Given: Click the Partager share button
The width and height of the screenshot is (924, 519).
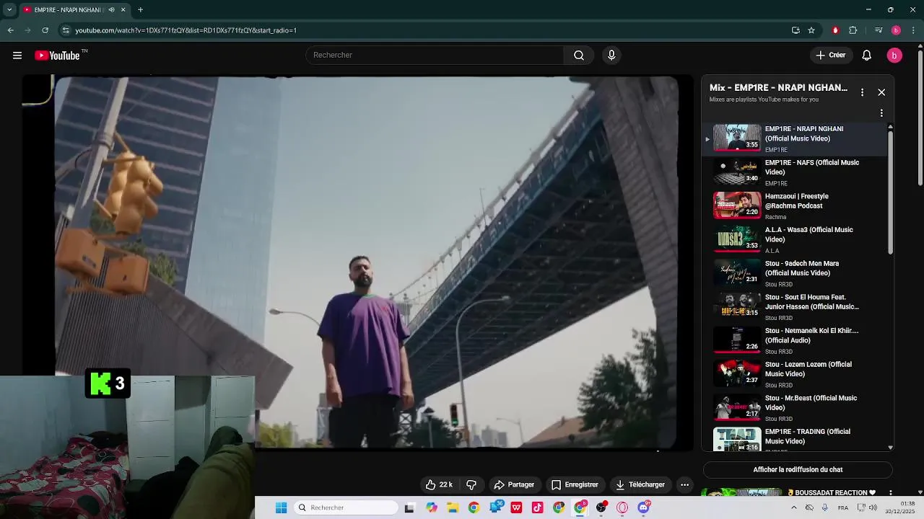Looking at the screenshot, I should [x=514, y=485].
